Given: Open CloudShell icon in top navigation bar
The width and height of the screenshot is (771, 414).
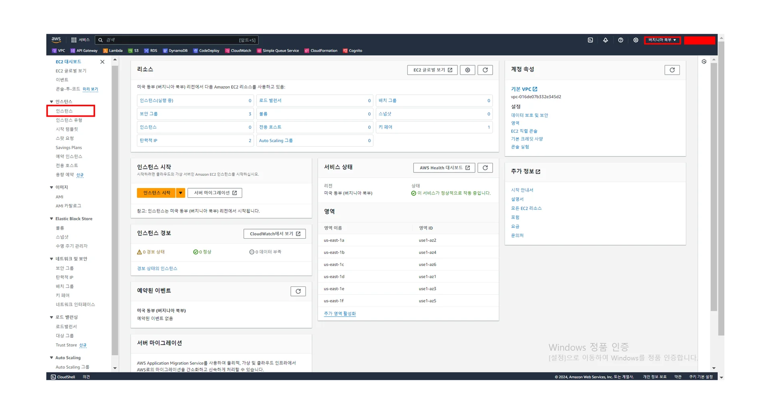Looking at the screenshot, I should tap(590, 40).
